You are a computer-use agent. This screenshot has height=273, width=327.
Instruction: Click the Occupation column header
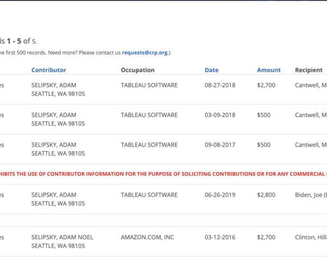(137, 70)
